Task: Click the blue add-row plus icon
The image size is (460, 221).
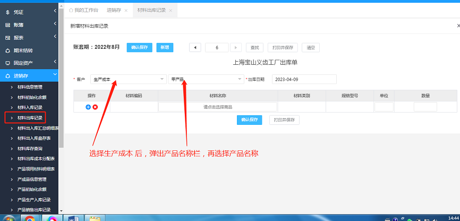Action: 88,107
